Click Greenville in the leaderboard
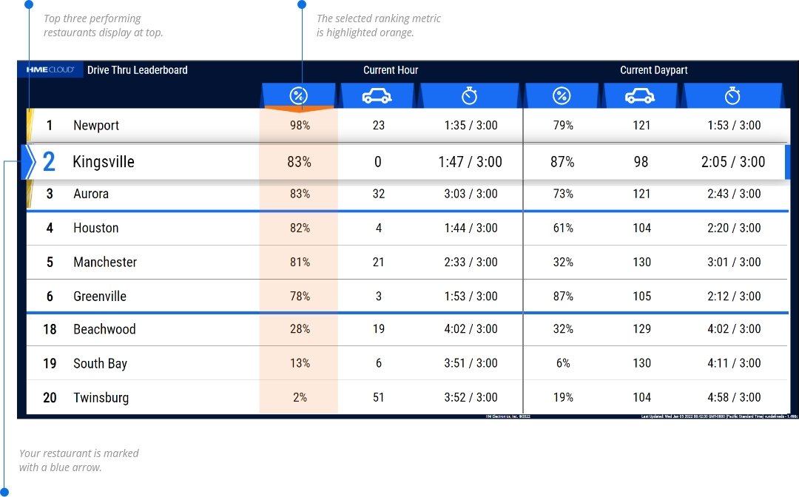The height and width of the screenshot is (497, 799). tap(100, 296)
